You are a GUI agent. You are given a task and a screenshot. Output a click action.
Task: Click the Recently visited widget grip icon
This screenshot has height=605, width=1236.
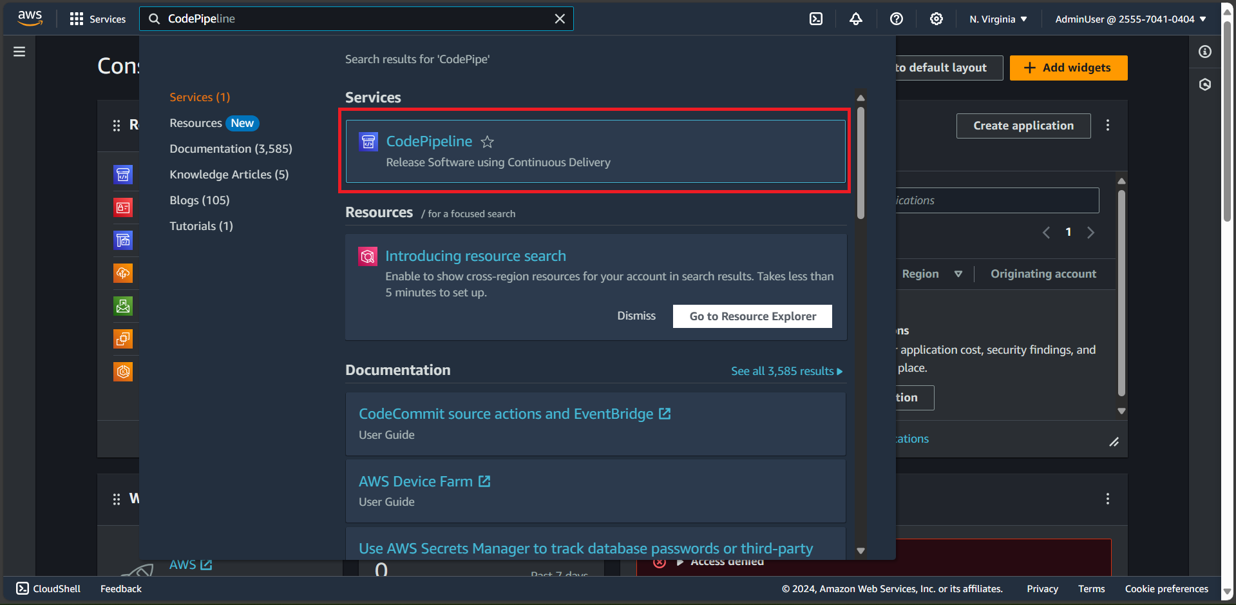point(117,126)
